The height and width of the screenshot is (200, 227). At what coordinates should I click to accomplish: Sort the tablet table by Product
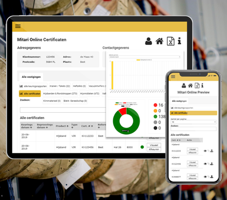[x=62, y=126]
